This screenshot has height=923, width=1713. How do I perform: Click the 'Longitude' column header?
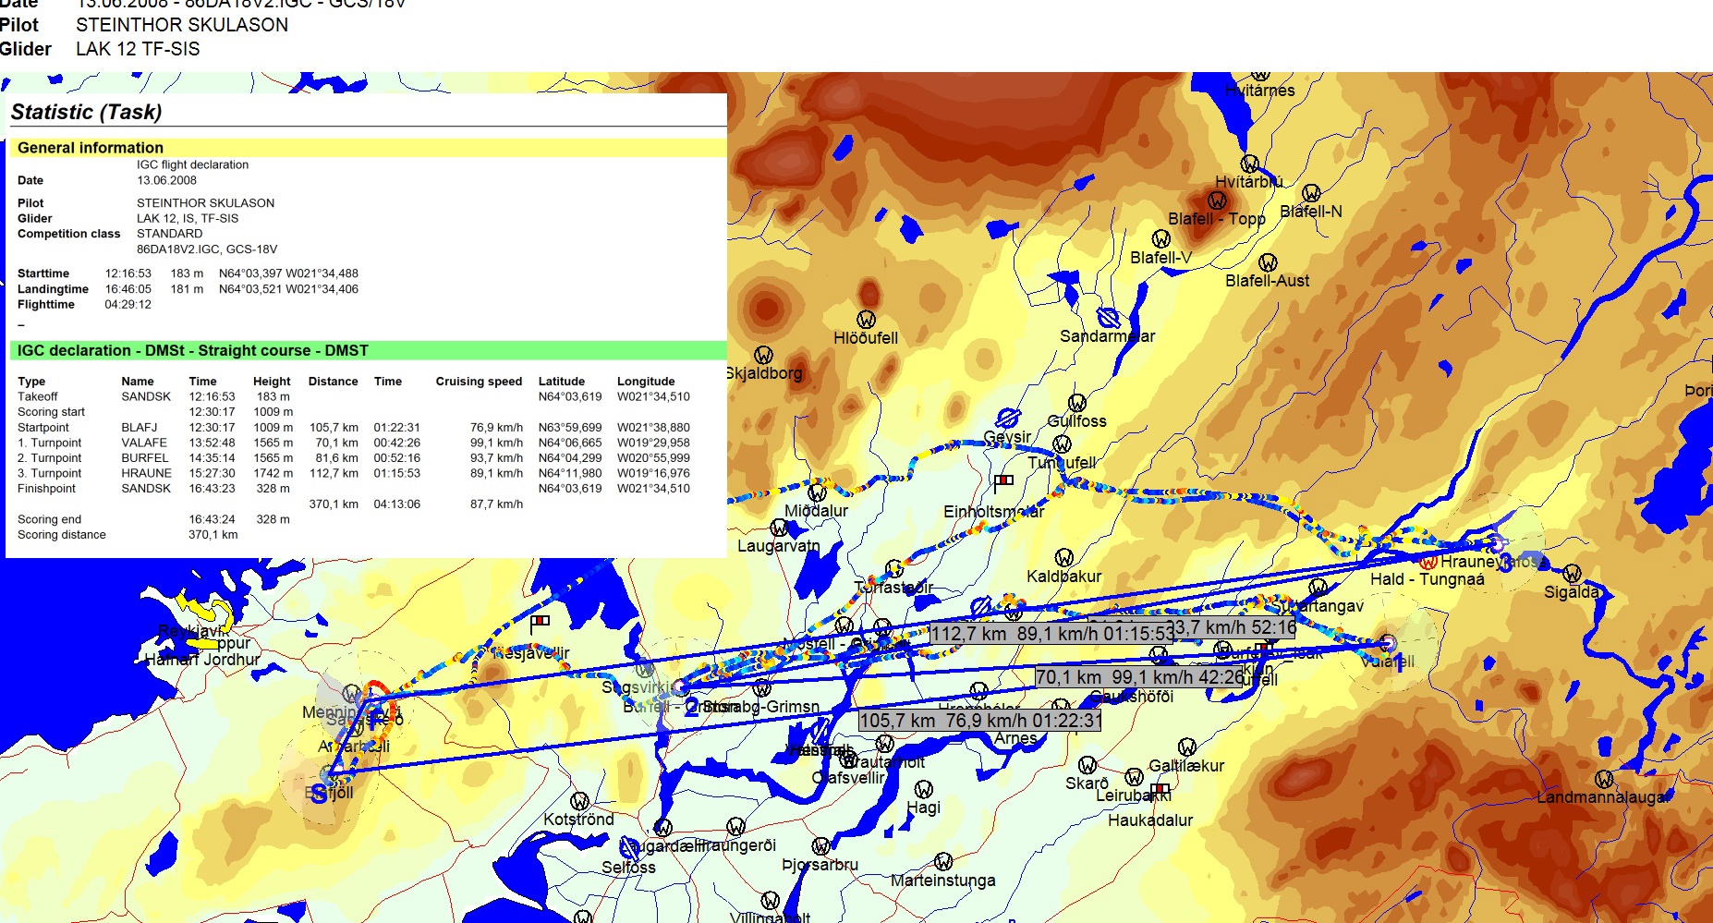(x=646, y=382)
